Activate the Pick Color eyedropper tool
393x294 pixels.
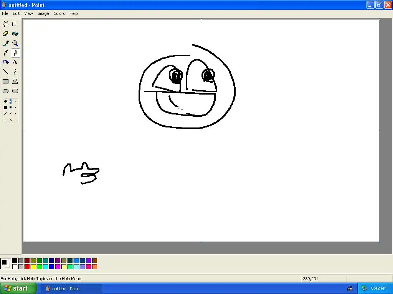point(5,43)
